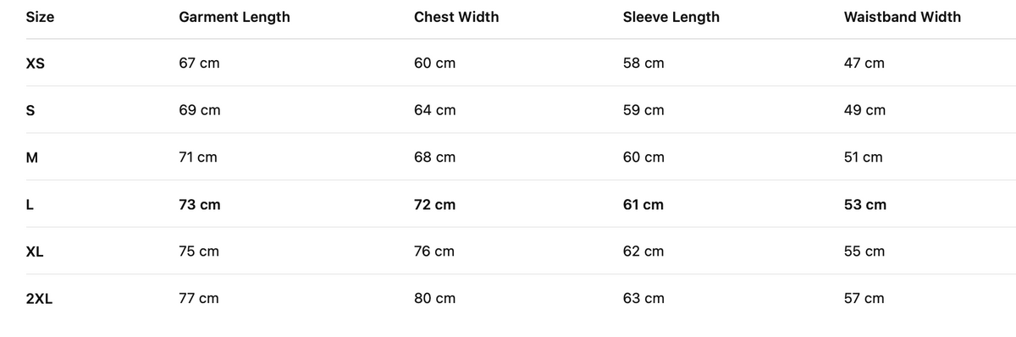Click the bold 72 cm chest width cell
The width and height of the screenshot is (1016, 337).
(x=434, y=205)
